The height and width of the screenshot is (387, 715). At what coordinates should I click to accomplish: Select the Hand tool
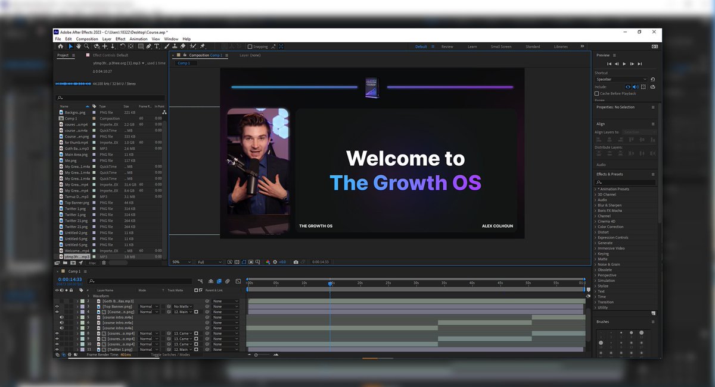[79, 46]
